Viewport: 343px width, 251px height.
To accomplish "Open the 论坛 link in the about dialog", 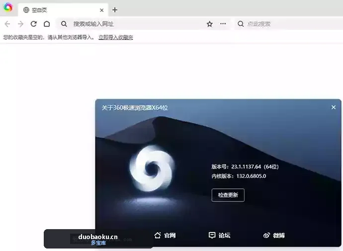I will (219, 235).
